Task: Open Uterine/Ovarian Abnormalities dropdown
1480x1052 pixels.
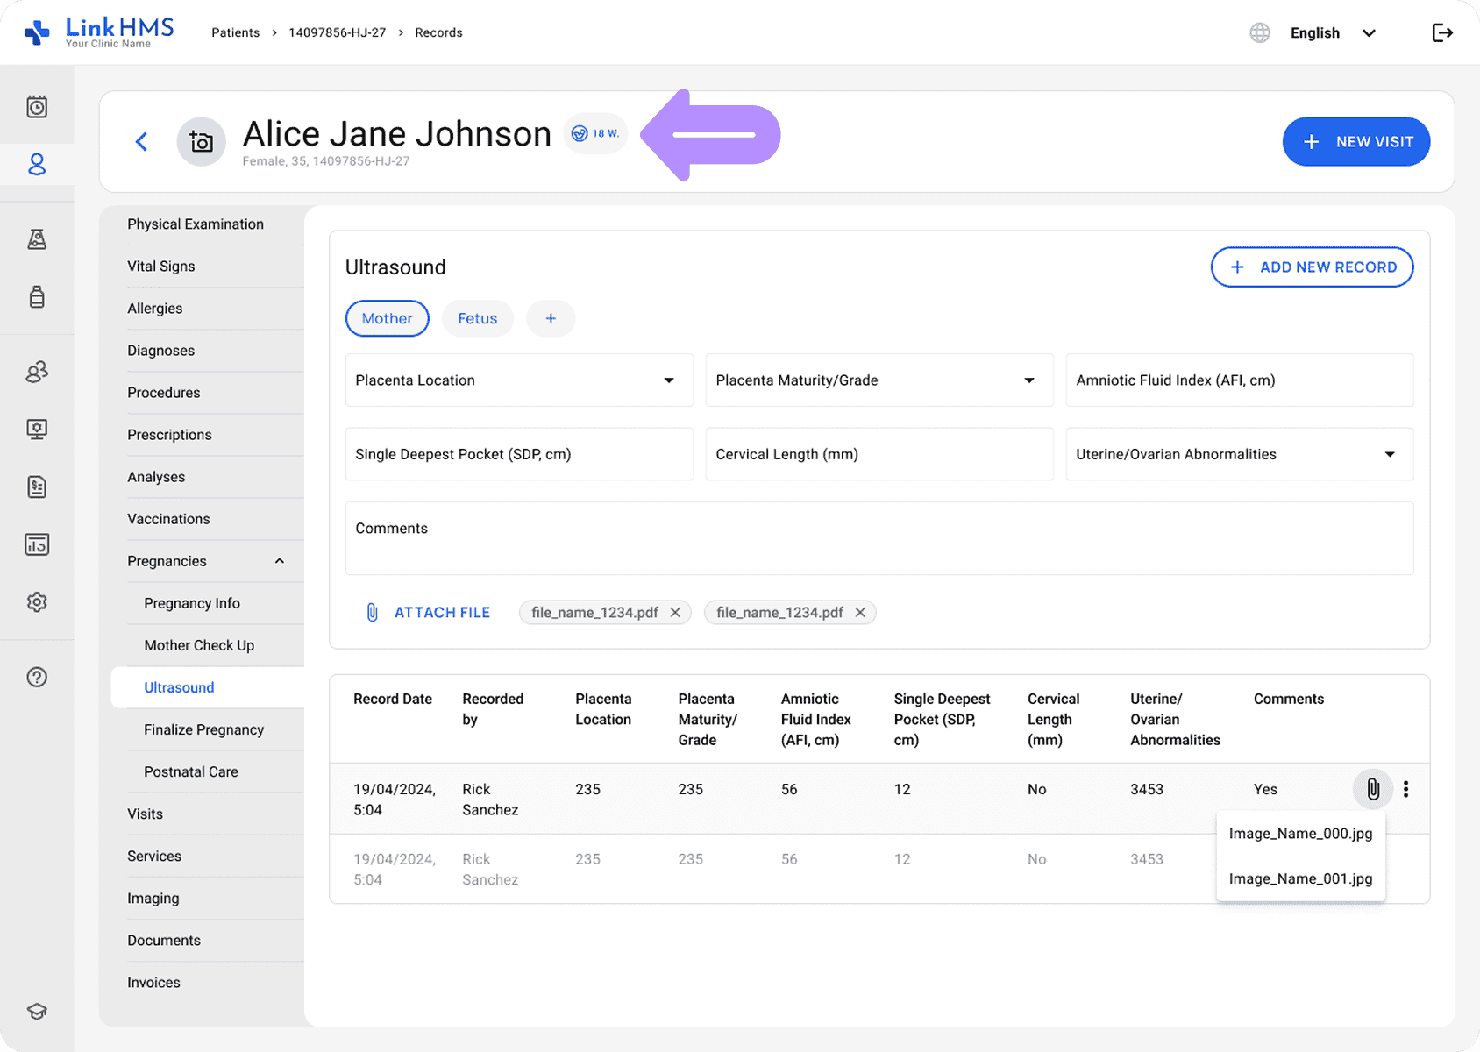Action: [x=1238, y=454]
